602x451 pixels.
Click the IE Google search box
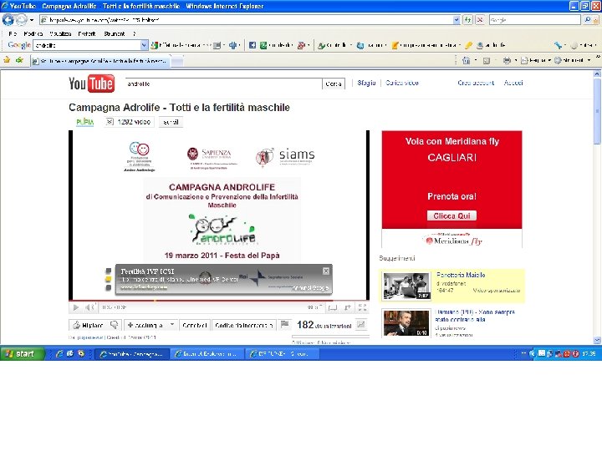(534, 20)
